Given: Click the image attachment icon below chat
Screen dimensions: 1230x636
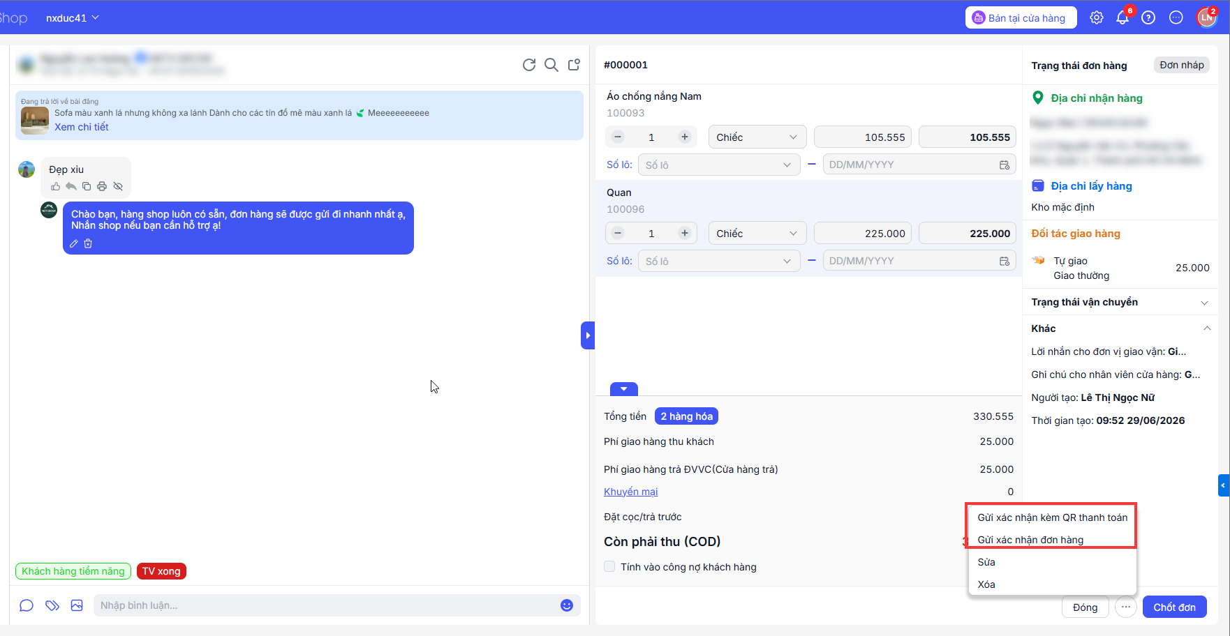Looking at the screenshot, I should [x=77, y=605].
